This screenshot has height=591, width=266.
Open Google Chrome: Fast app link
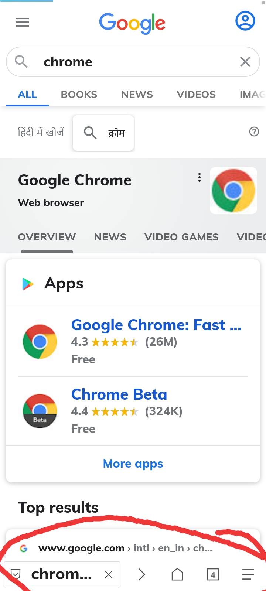156,325
